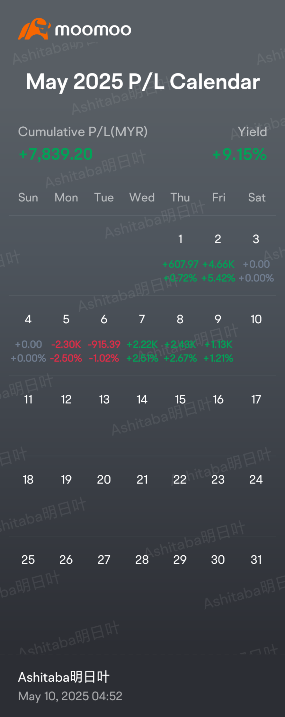285x717 pixels.
Task: Select calendar day 20
Action: 104,479
